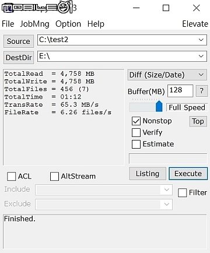
Task: Enable the Estimate checkbox
Action: pyautogui.click(x=136, y=144)
